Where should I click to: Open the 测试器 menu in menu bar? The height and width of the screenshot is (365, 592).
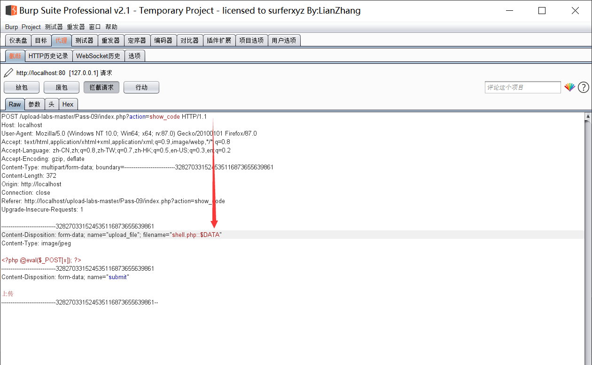tap(54, 27)
